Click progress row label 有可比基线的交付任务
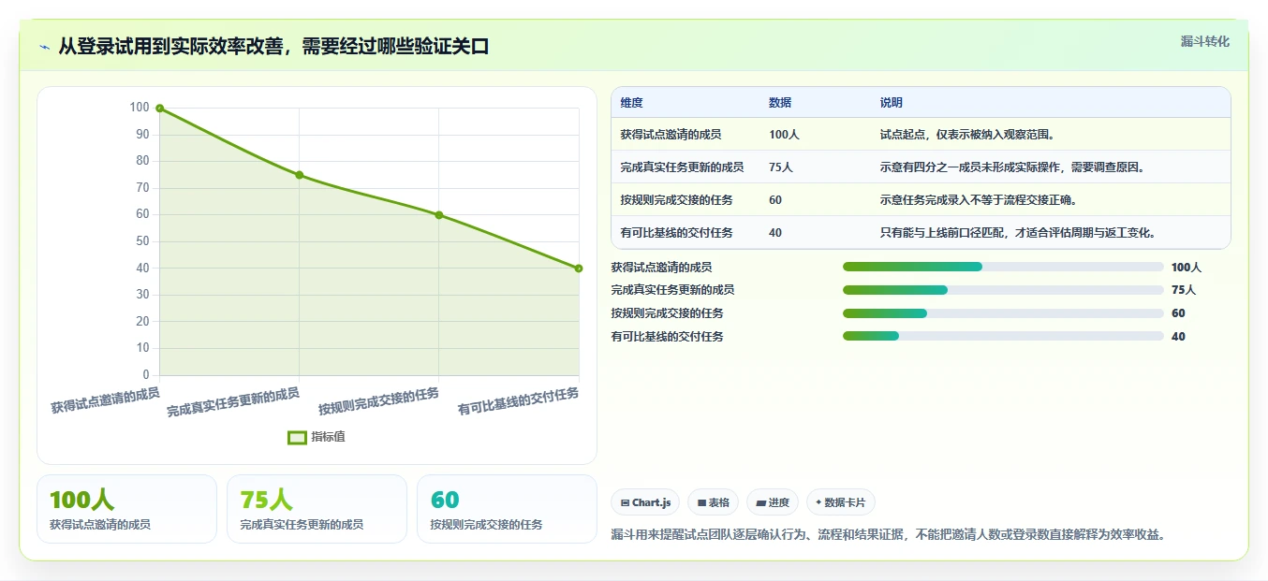 pyautogui.click(x=667, y=337)
